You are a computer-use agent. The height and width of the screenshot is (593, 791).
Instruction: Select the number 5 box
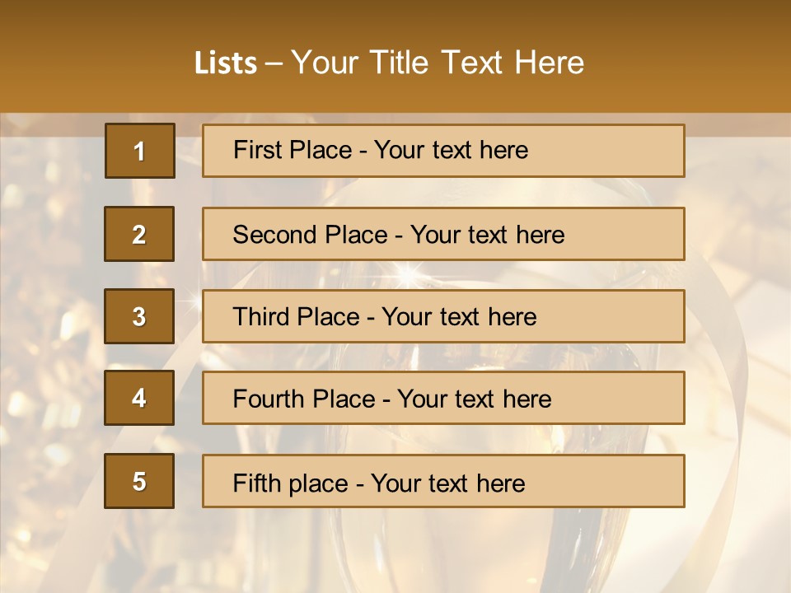(139, 481)
